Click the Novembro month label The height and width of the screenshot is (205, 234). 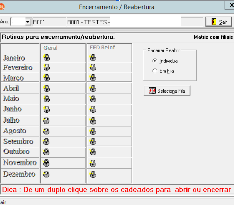20,162
